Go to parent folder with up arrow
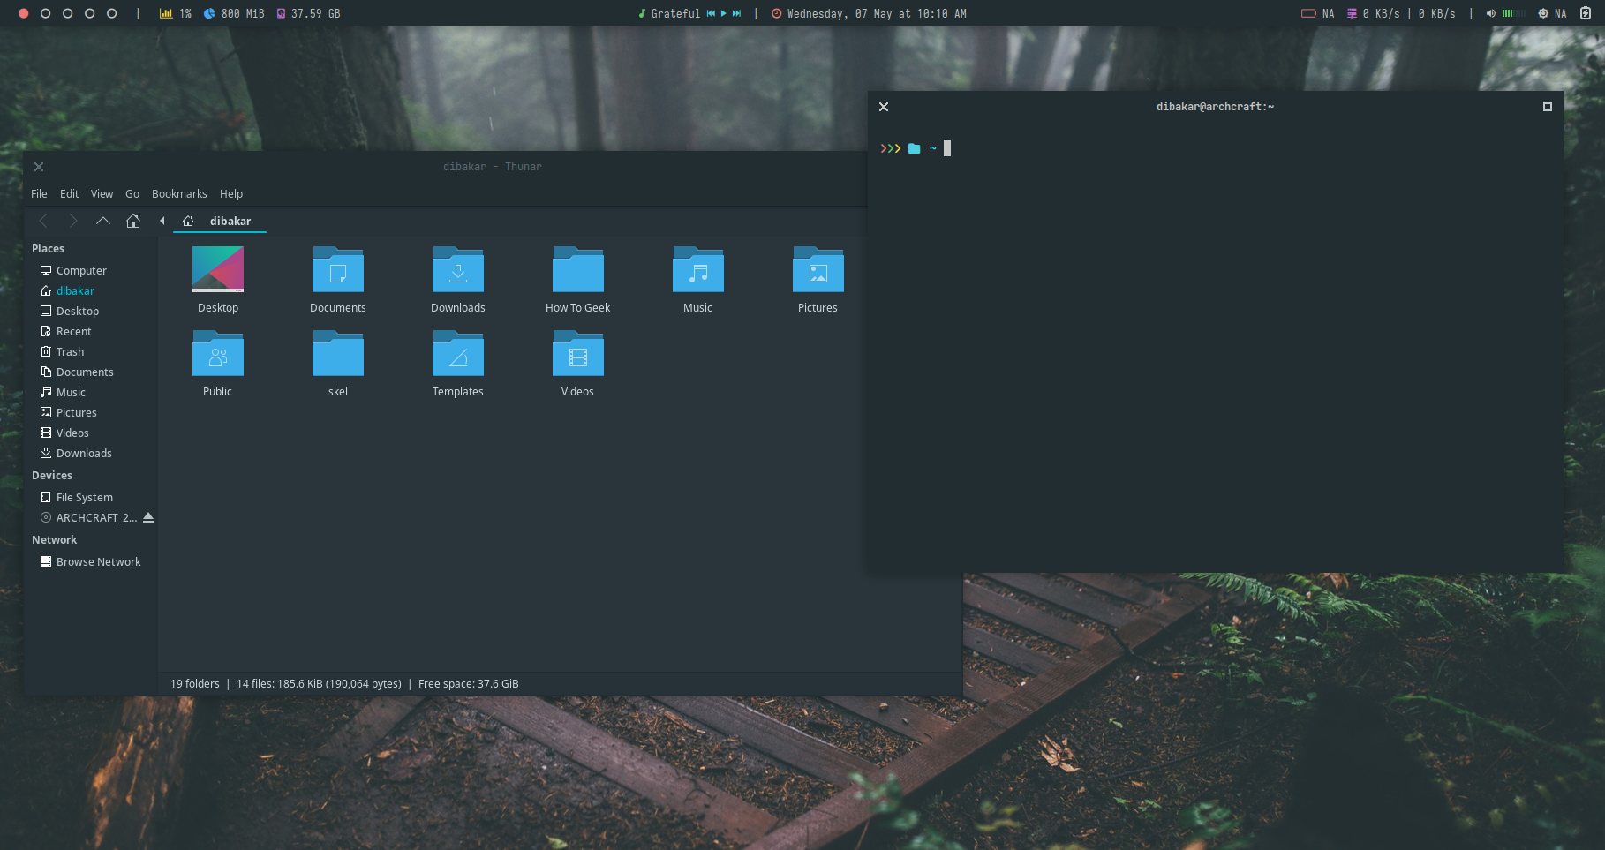The width and height of the screenshot is (1605, 850). coord(103,221)
